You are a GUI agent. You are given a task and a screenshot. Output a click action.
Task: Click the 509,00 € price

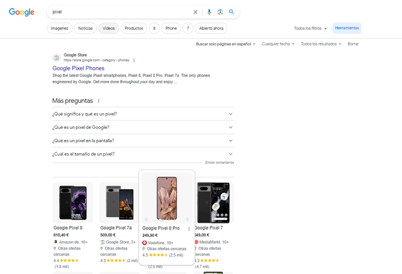coord(108,235)
